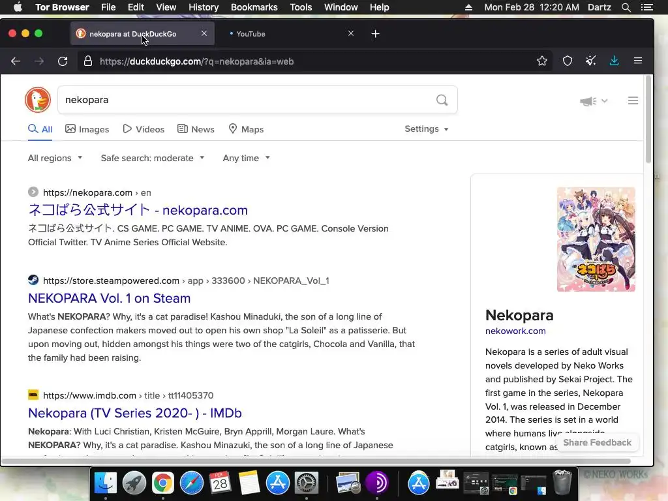
Task: Open NEKOPARA Vol. 1 on Steam
Action: (109, 298)
